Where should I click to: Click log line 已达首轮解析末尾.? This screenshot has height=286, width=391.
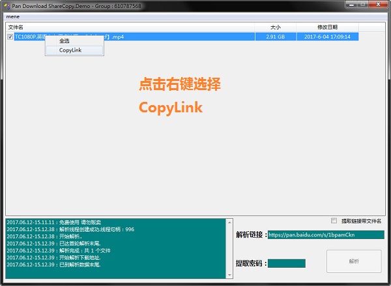[53, 244]
